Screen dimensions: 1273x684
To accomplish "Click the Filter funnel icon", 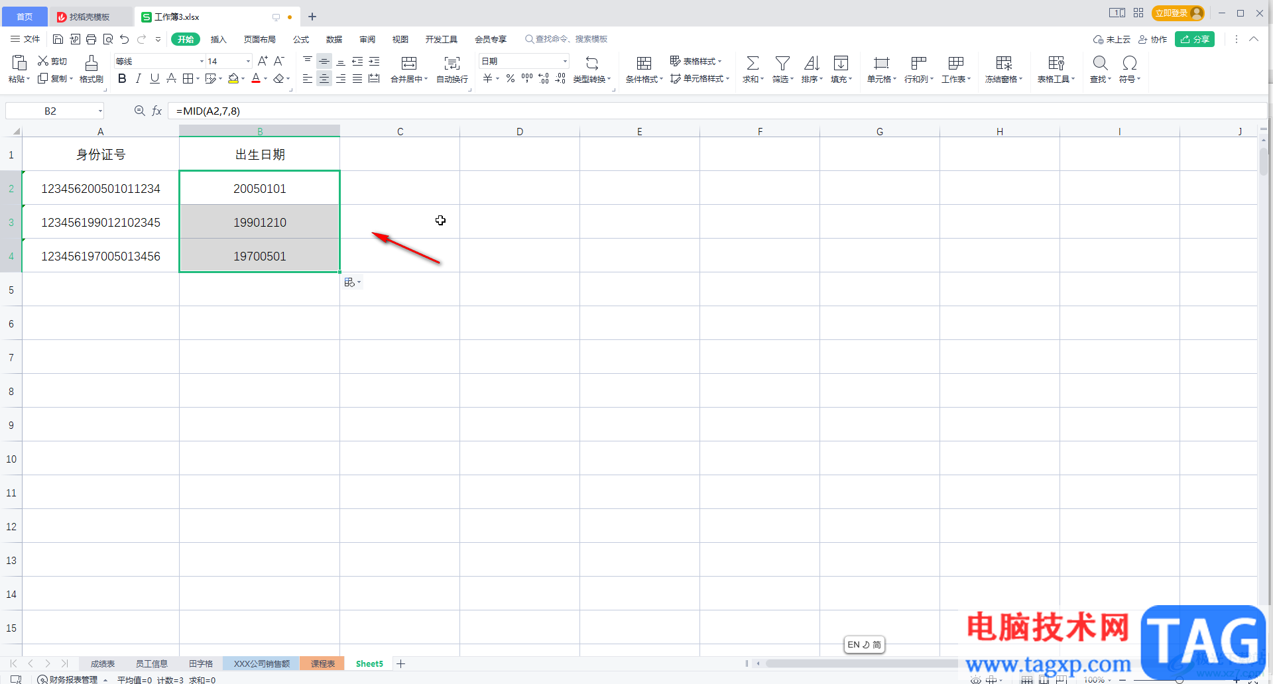I will 782,63.
